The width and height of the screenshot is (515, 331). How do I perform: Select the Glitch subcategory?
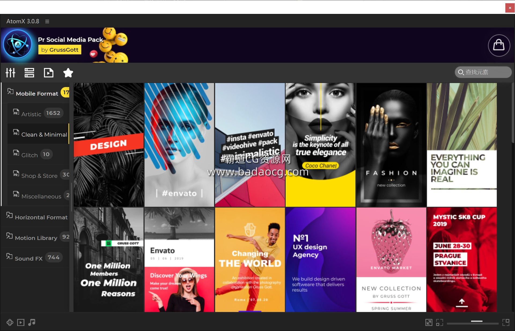pos(38,155)
